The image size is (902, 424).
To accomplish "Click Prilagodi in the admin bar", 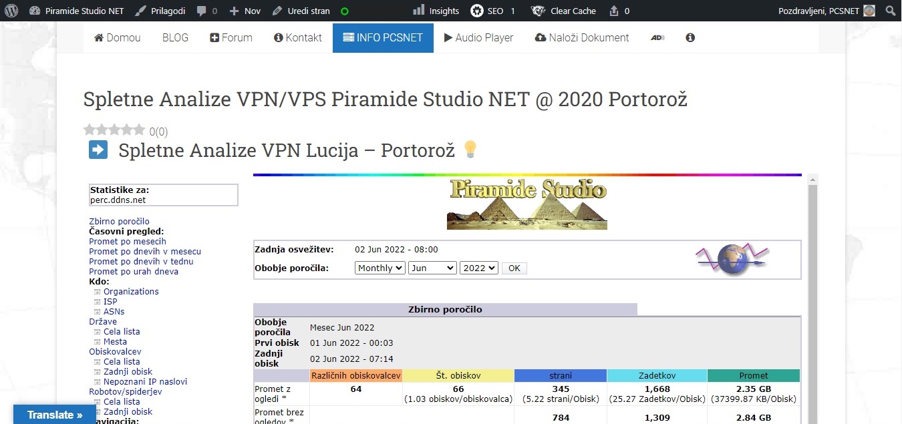I will pyautogui.click(x=160, y=11).
